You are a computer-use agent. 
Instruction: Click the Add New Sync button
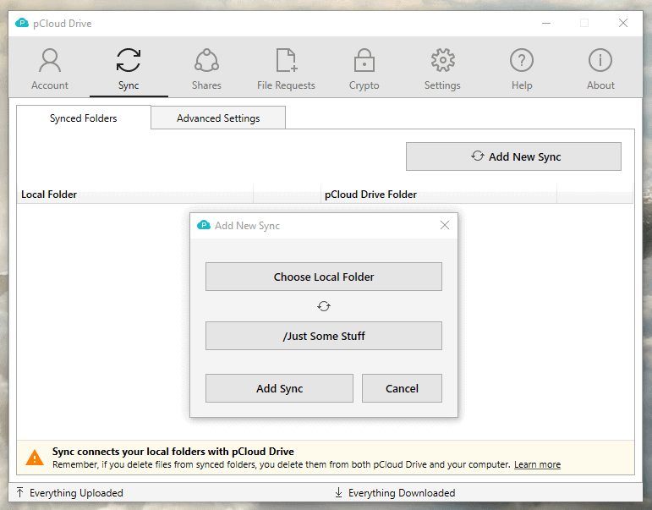pos(513,156)
